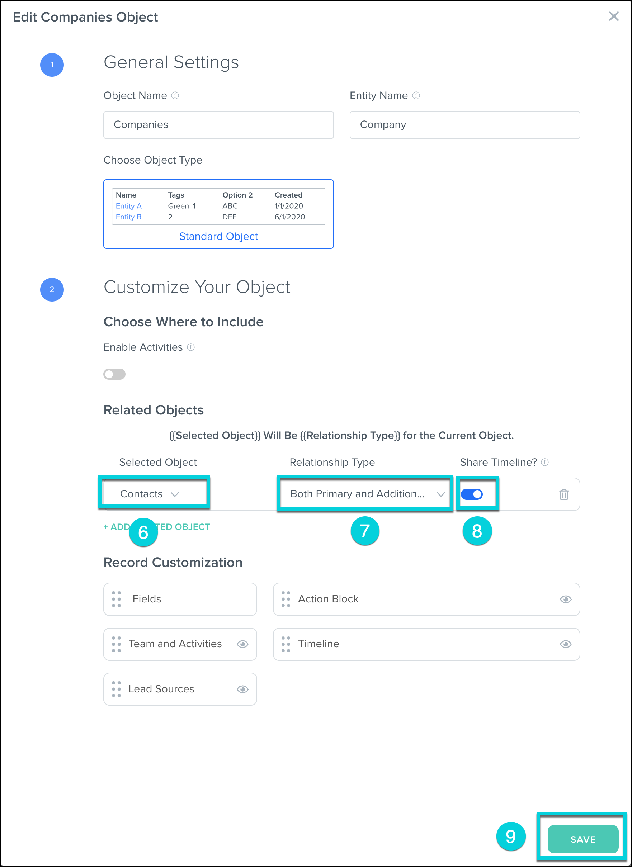Click the info icon beside Entity Name
Viewport: 632px width, 867px height.
click(416, 96)
